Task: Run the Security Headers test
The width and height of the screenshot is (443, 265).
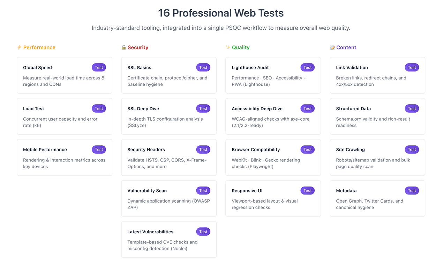Action: 203,149
